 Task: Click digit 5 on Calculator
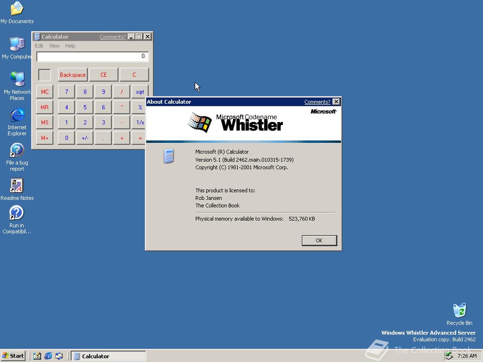point(85,107)
